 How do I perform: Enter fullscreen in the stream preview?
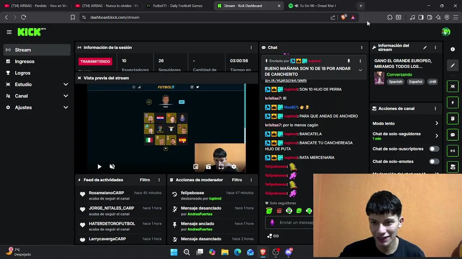pos(221,167)
